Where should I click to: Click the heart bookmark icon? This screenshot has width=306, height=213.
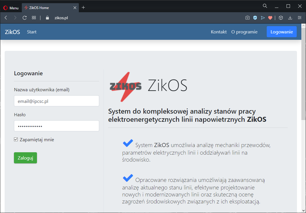point(270,18)
